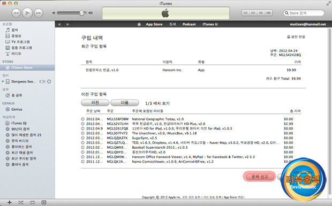Image resolution: width=332 pixels, height=206 pixels.
Task: Click the 이전 previous batch button
Action: tap(95, 103)
